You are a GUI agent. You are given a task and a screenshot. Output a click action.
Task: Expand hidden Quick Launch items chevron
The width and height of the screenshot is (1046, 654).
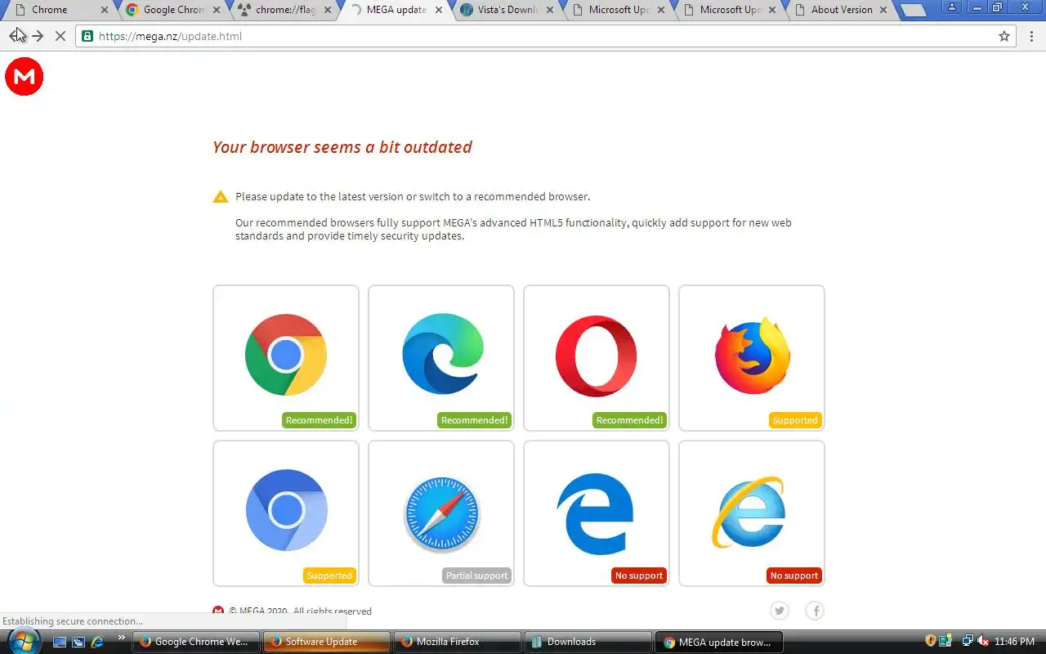pyautogui.click(x=122, y=638)
